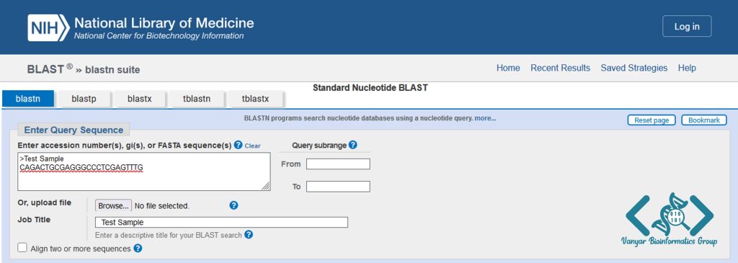Open help icon beside Align two sequences
This screenshot has height=263, width=738.
[x=138, y=248]
